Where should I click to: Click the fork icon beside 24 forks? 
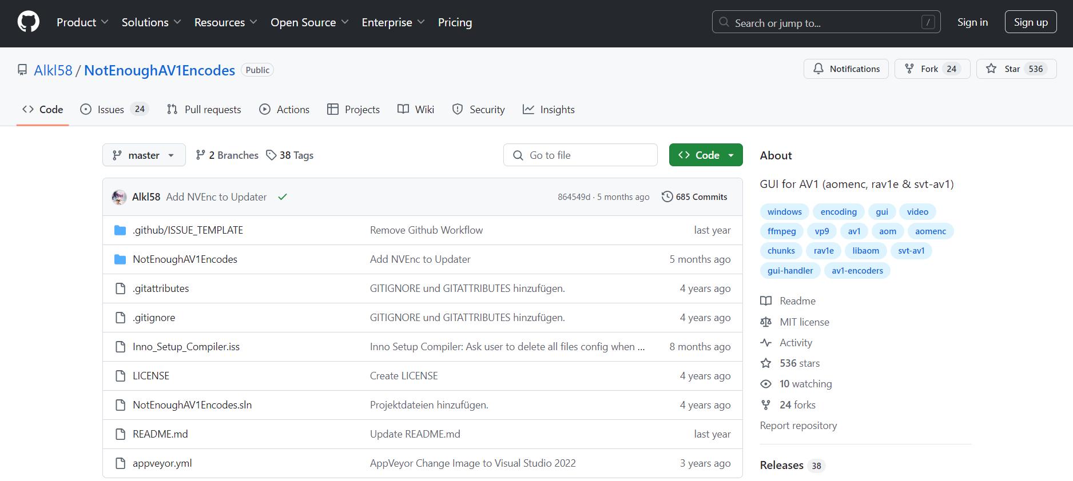coord(766,405)
